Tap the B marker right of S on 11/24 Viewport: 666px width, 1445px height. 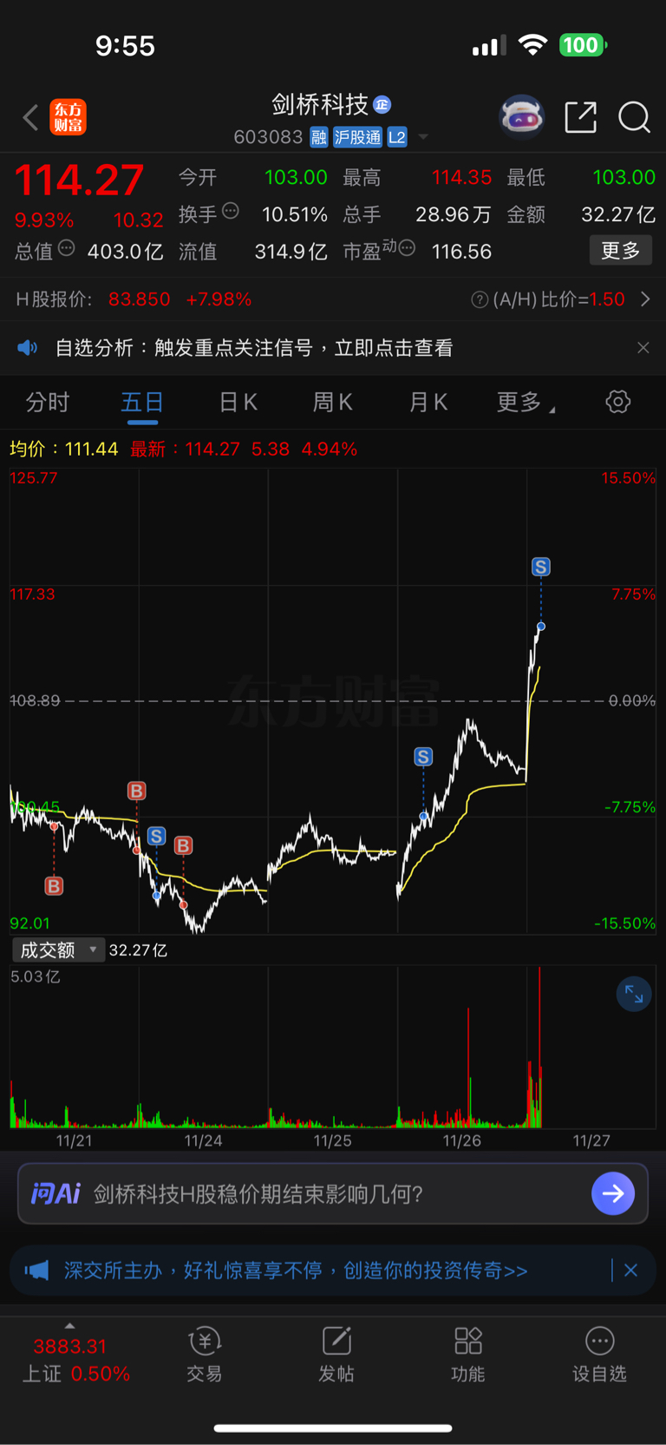pos(183,845)
